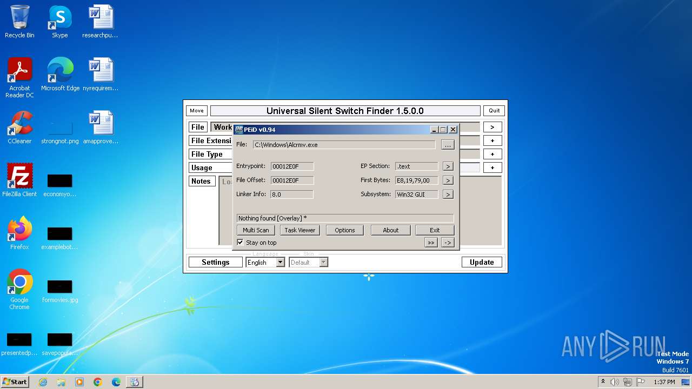
Task: Browse for a file with ... button
Action: coord(448,145)
